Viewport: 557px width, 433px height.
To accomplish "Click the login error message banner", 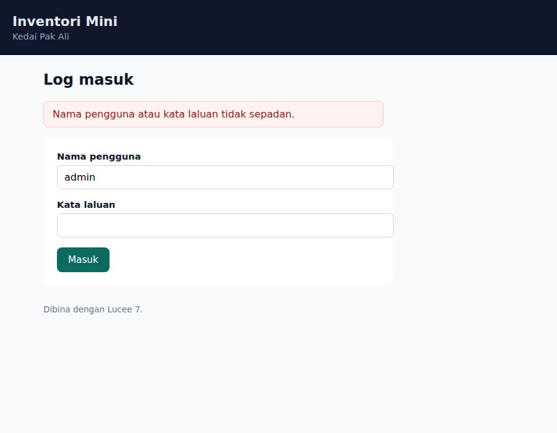I will click(x=214, y=114).
